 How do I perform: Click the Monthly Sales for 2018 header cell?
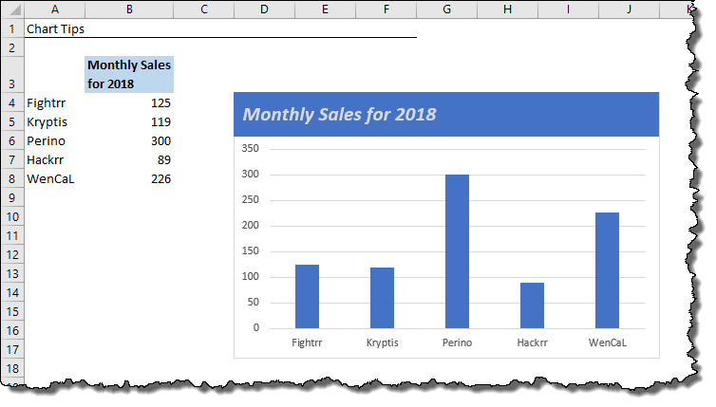[129, 74]
